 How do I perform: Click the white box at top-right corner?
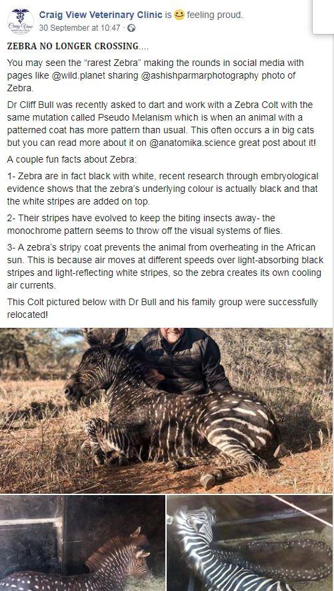click(323, 17)
